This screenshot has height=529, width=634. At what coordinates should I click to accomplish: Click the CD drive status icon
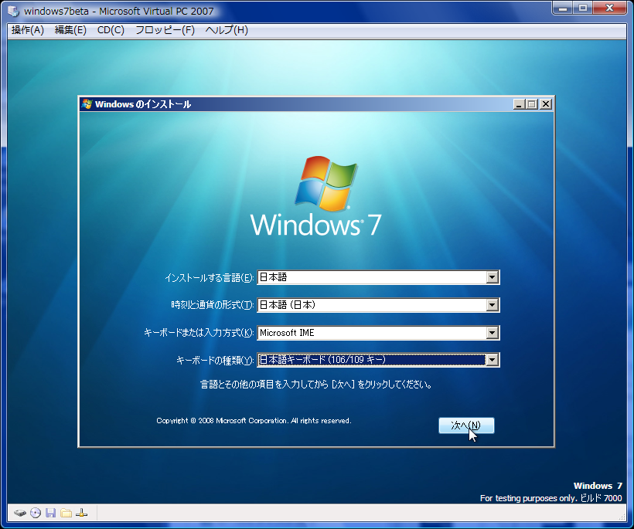coord(36,514)
